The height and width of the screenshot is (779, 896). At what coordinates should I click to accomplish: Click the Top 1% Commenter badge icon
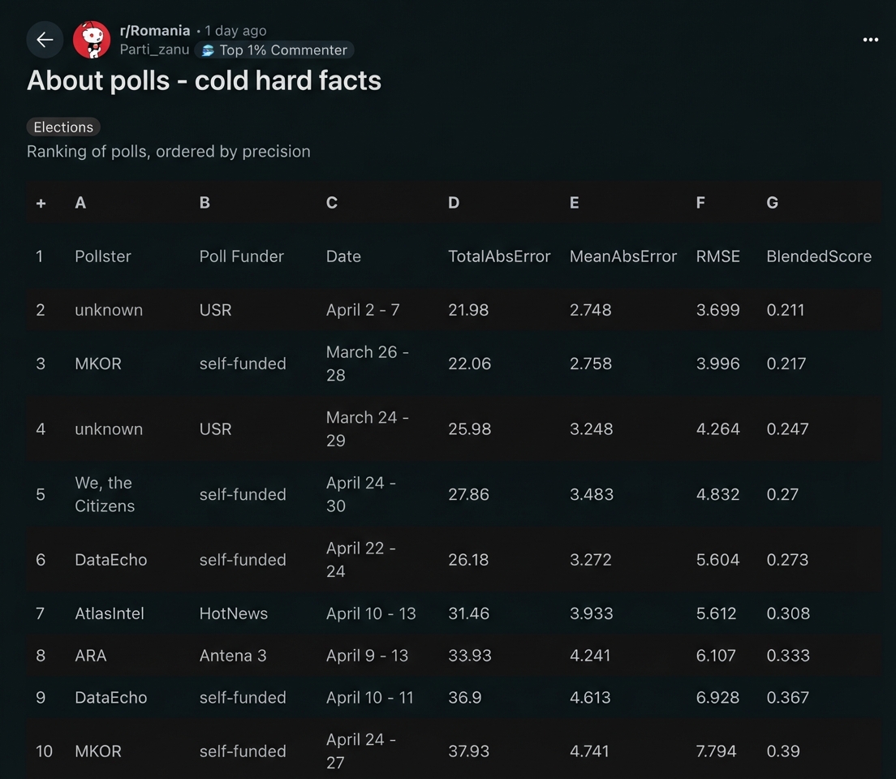pyautogui.click(x=208, y=50)
